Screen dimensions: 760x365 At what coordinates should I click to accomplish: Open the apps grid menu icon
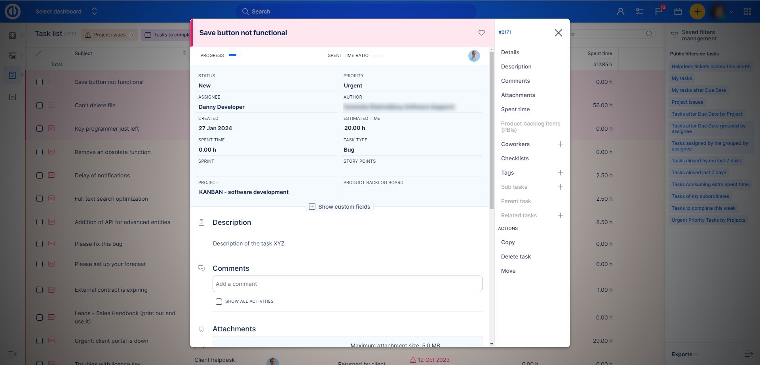pyautogui.click(x=747, y=11)
